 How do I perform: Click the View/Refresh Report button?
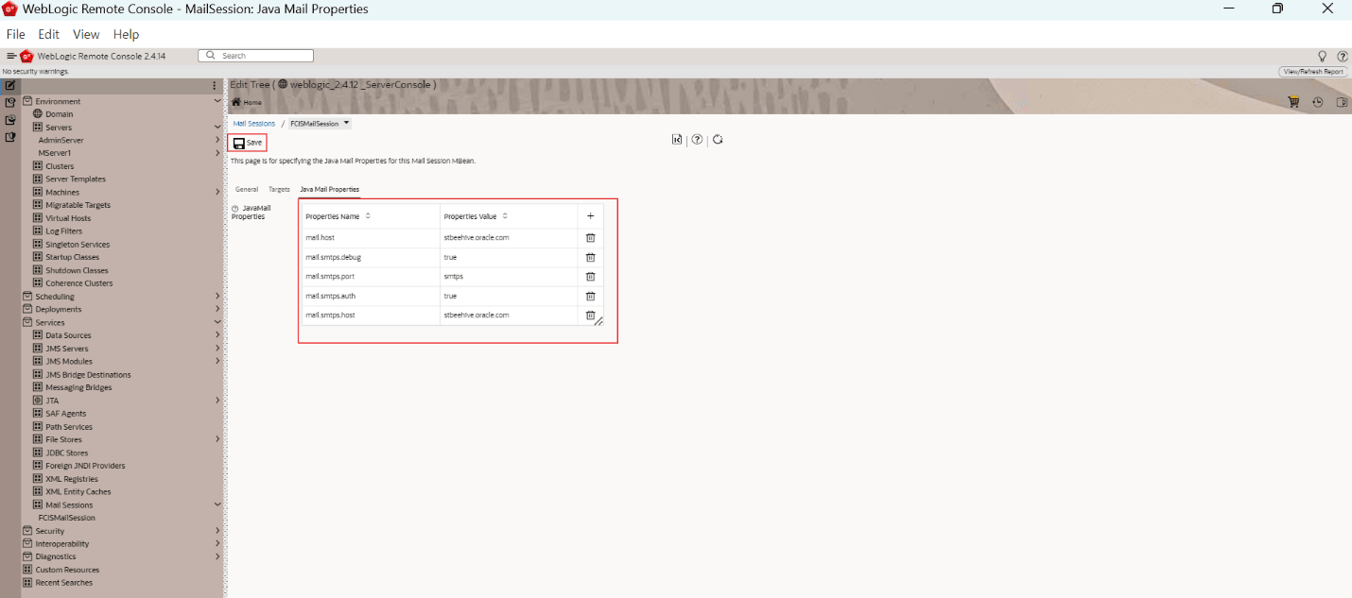tap(1312, 72)
